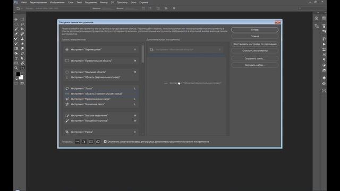Select the Smudge tool in the toolbox

pyautogui.click(x=22, y=48)
